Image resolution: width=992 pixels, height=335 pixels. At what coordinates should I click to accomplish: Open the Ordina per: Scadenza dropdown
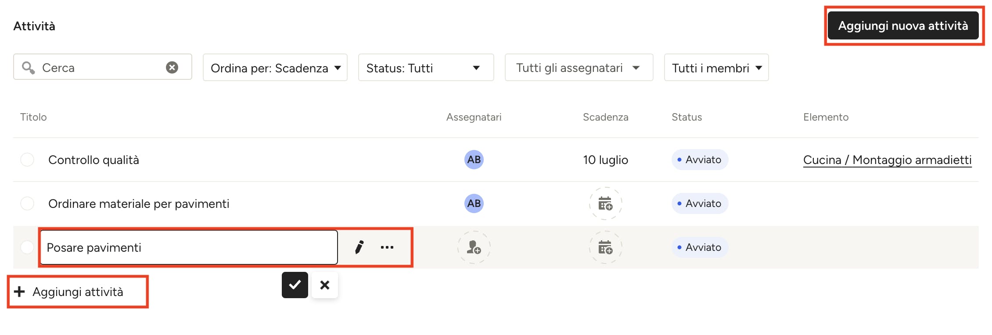[x=275, y=68]
